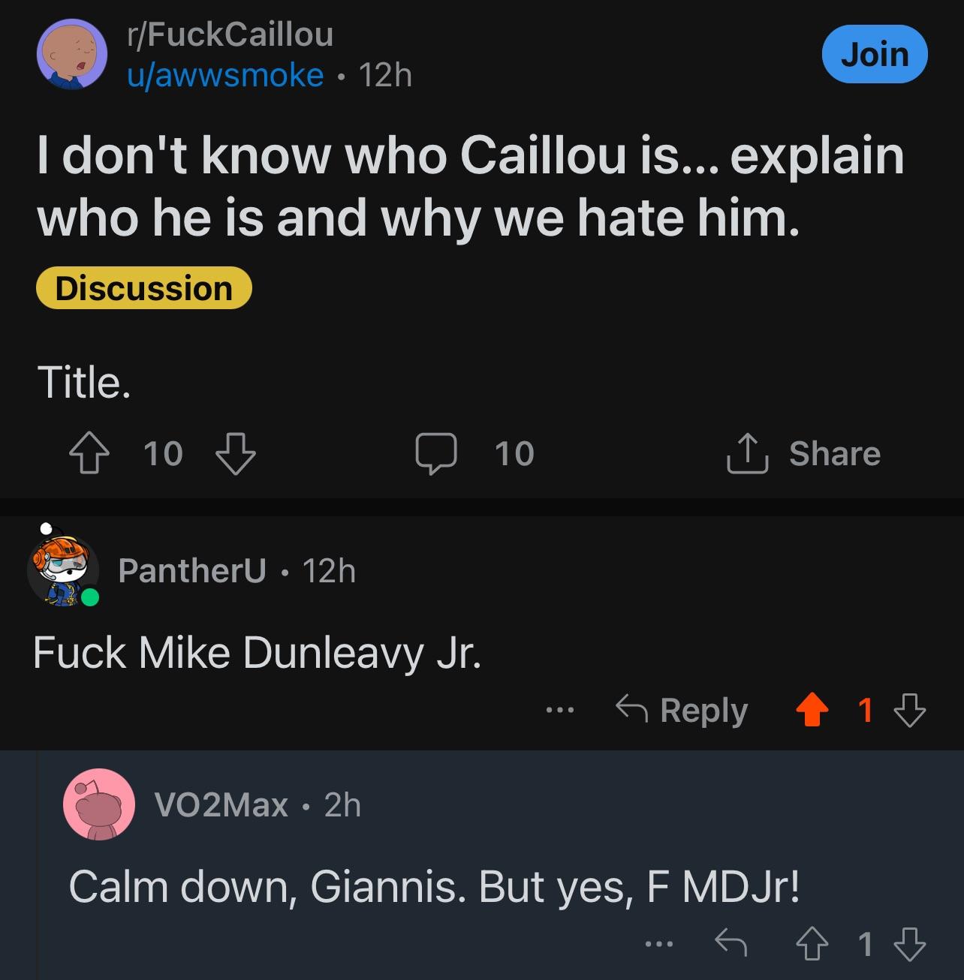The height and width of the screenshot is (980, 964).
Task: Remove upvote on PantherU's comment
Action: coord(811,710)
